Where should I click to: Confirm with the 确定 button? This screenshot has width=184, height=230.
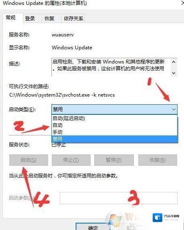point(93,227)
